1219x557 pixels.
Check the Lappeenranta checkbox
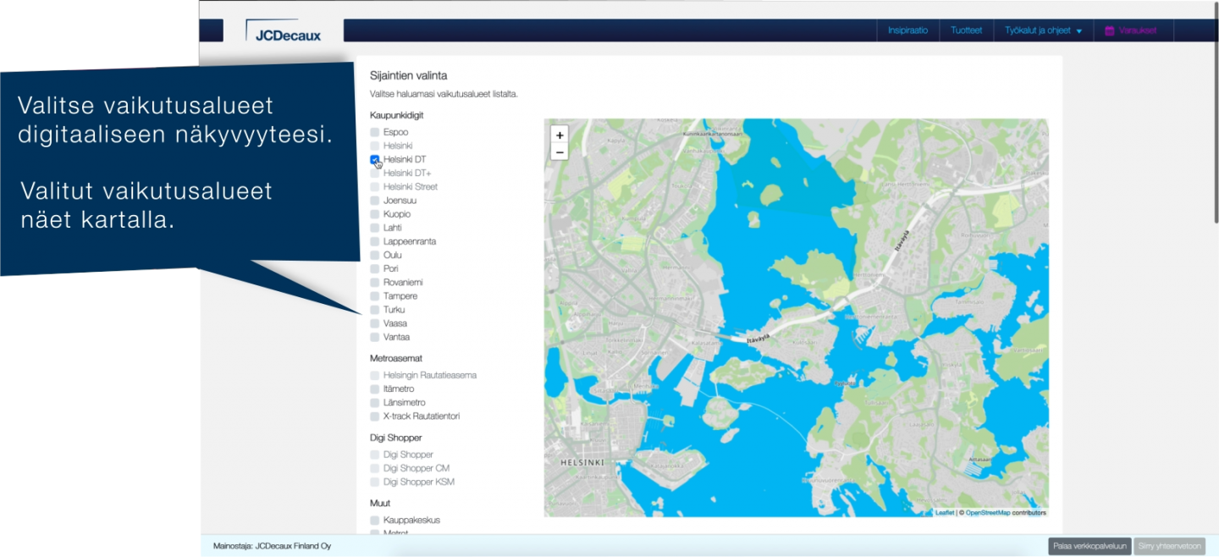pyautogui.click(x=375, y=241)
